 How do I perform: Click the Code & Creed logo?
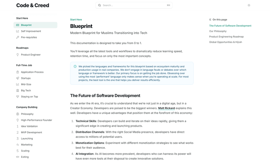pyautogui.click(x=33, y=5)
